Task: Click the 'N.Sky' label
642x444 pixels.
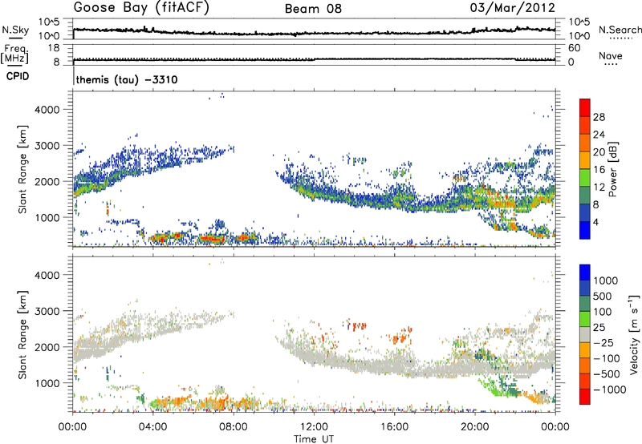Action: 15,30
